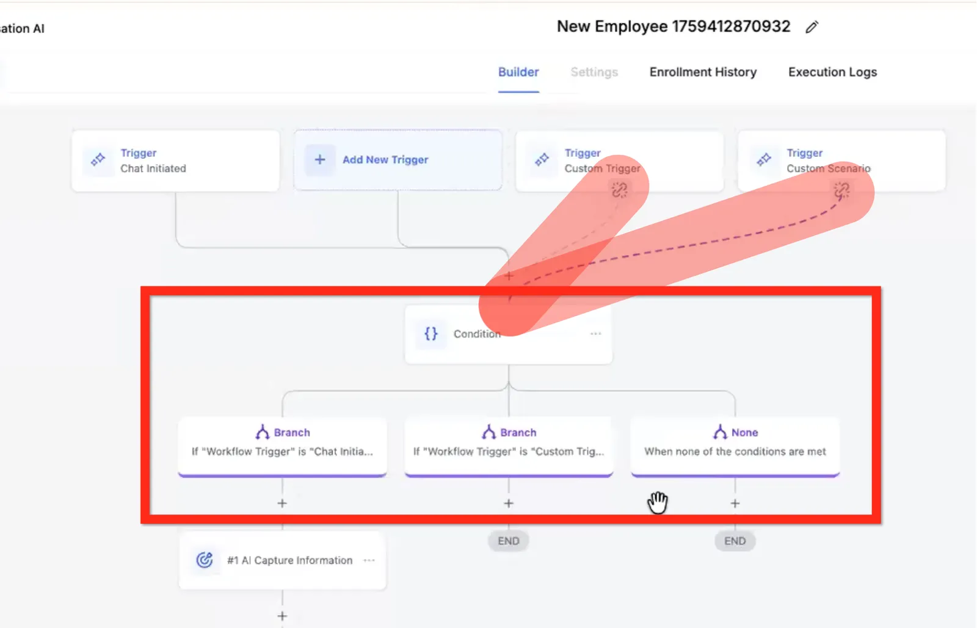Click the unlink icon under Custom Trigger

(619, 190)
